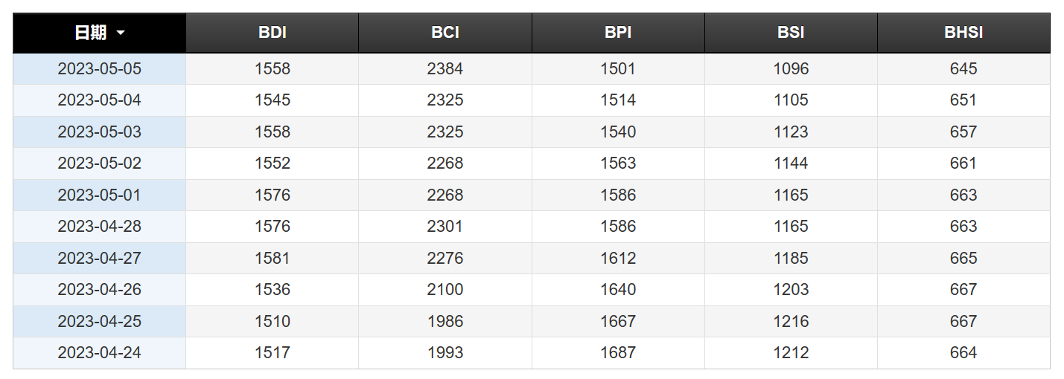Select the 2023-05-05 date cell
The image size is (1064, 379).
99,69
